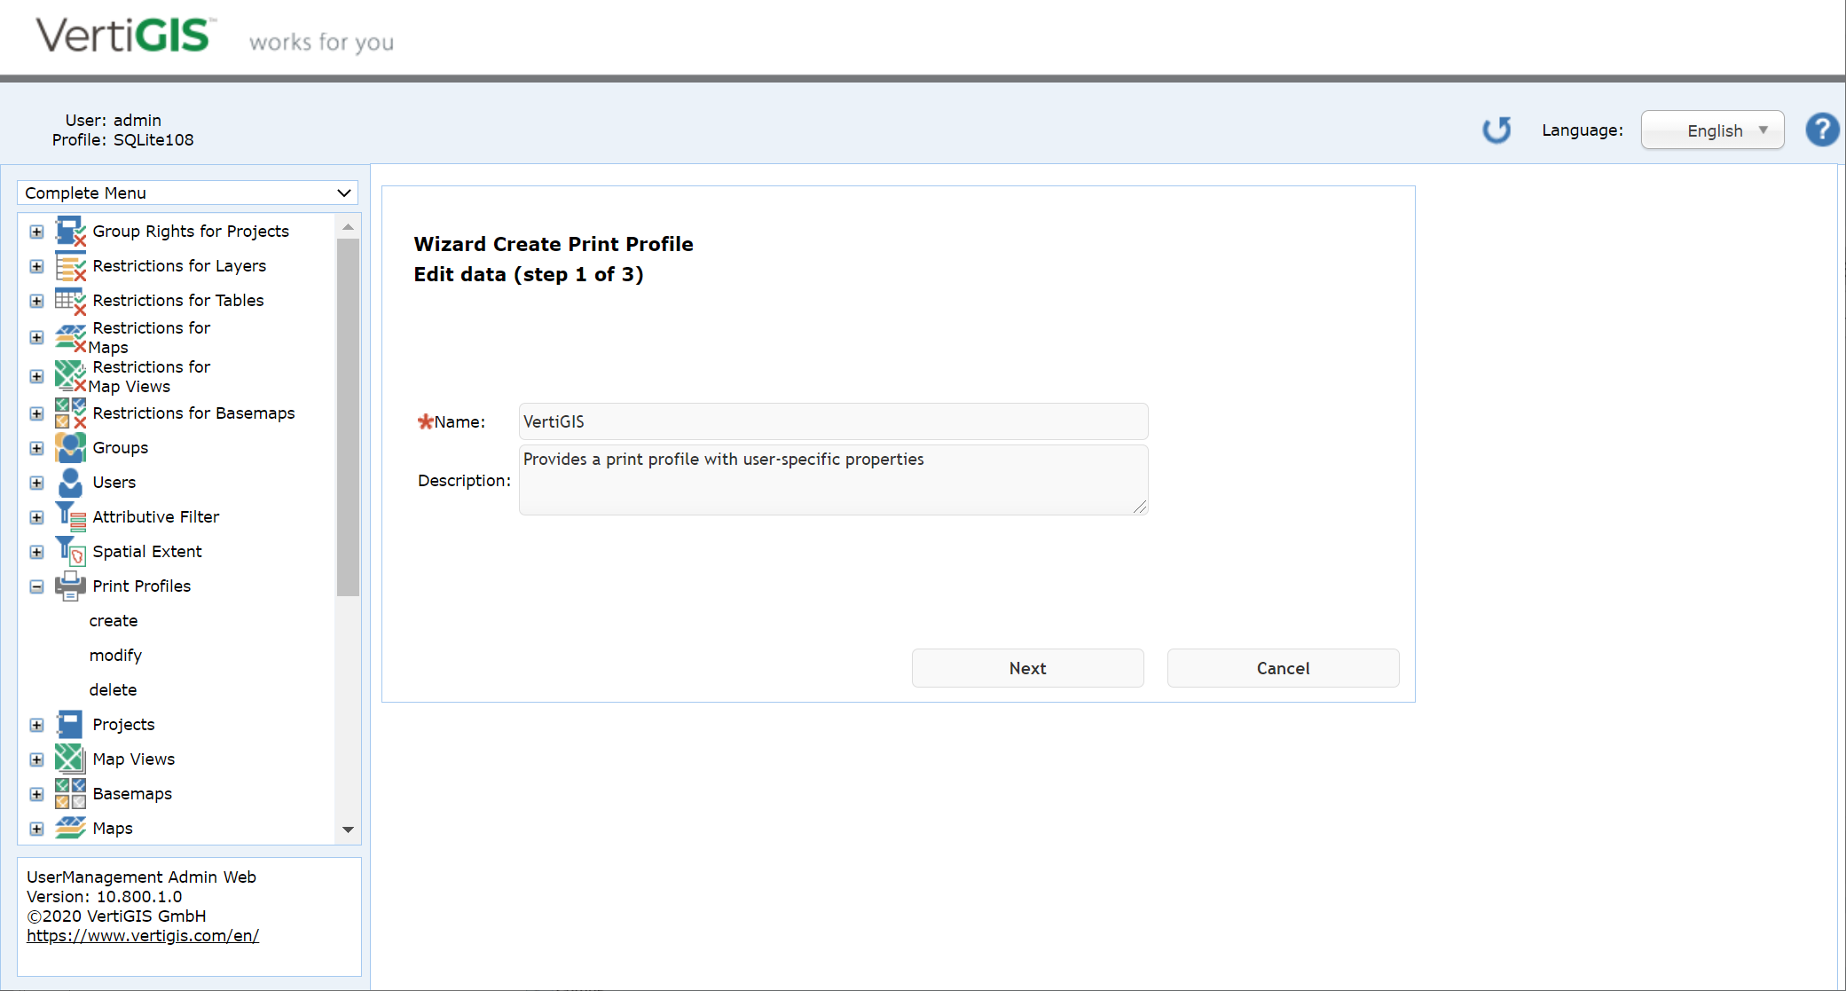1846x991 pixels.
Task: Open the vertigis.com website link
Action: click(142, 935)
